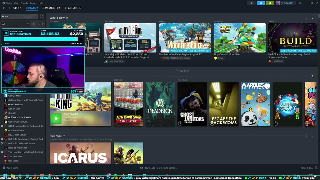Screen dimensions: 320x180
Task: Go back with the navigation back arrow
Action: [4, 8]
